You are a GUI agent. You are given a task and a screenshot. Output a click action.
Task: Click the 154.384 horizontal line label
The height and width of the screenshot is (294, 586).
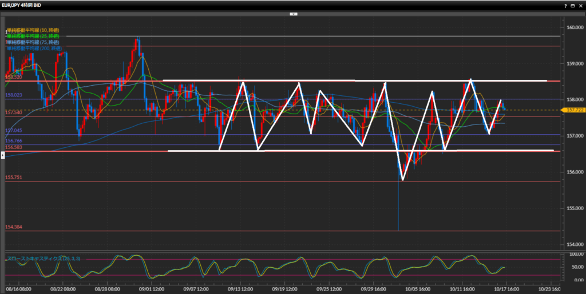[14, 227]
